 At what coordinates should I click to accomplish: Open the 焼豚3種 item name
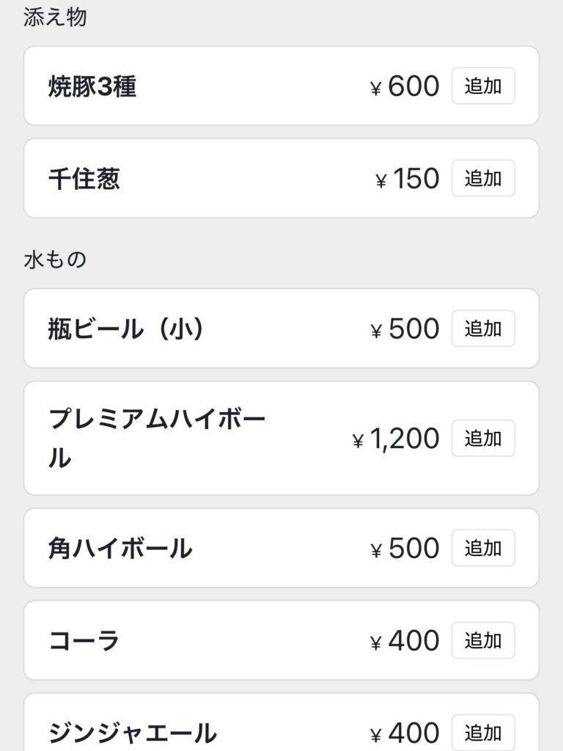click(x=92, y=87)
